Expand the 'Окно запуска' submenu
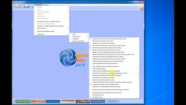Screen dimensions: 186x105 tap(79, 36)
